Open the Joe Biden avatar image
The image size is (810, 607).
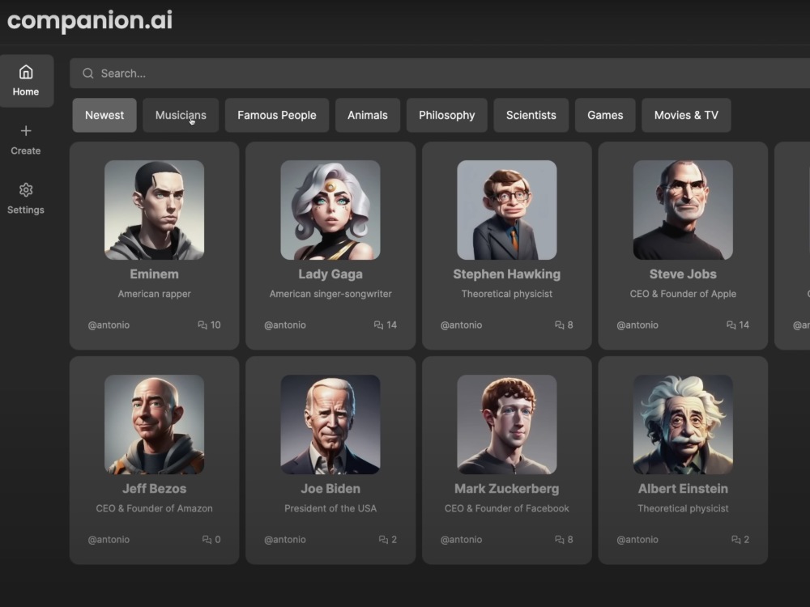click(x=330, y=424)
